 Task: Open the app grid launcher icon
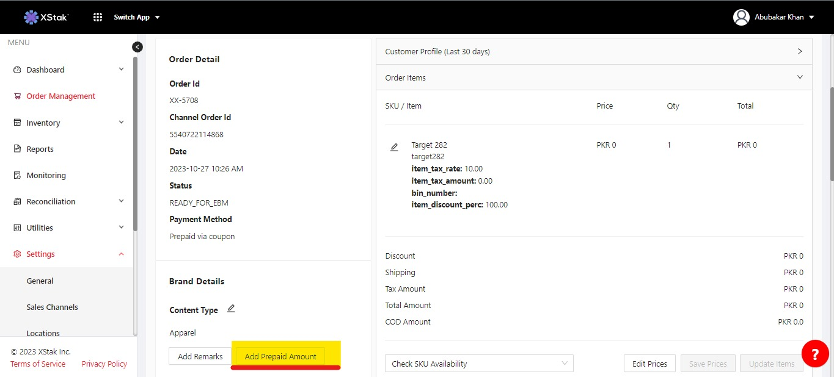click(x=98, y=17)
